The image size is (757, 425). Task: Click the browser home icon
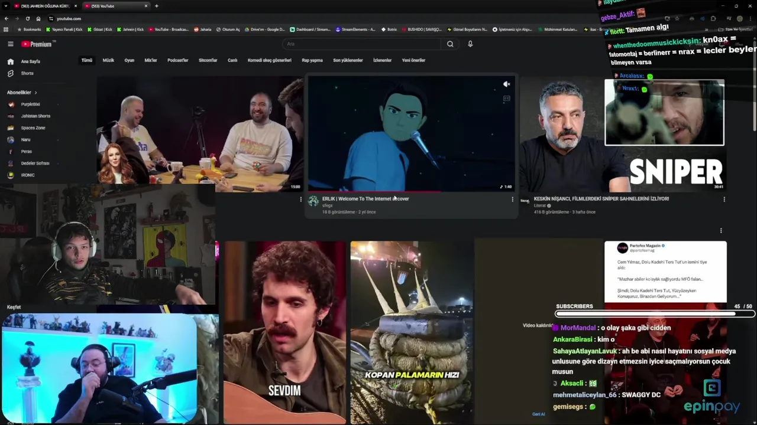tap(38, 18)
